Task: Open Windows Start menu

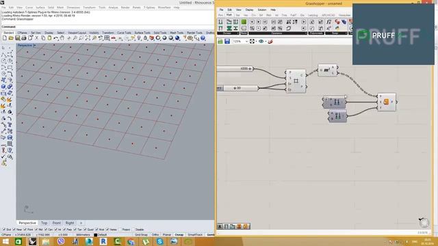Action: pos(5,241)
